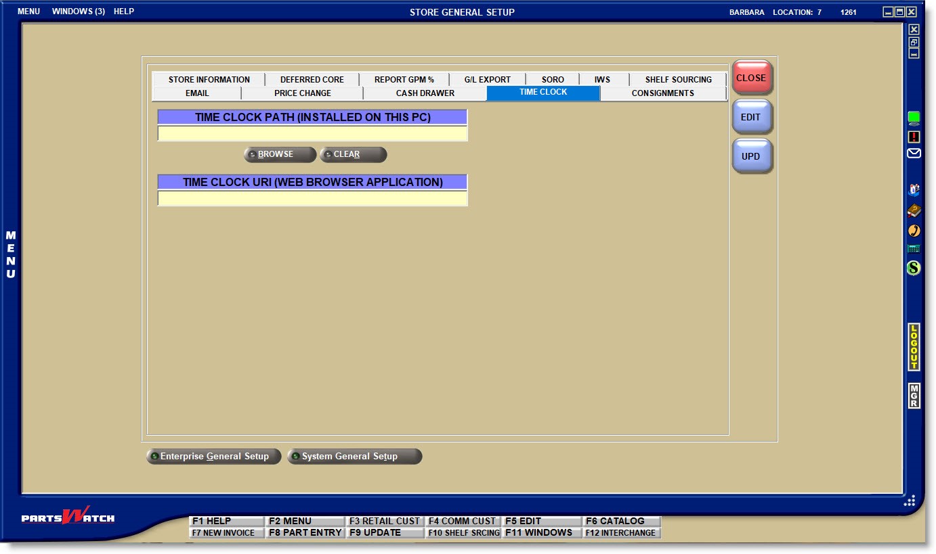Click the MGR sidebar button
This screenshot has height=554, width=936.
[x=914, y=396]
